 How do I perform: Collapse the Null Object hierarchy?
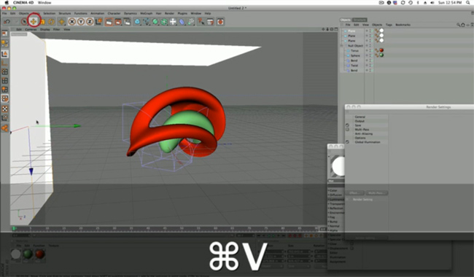click(342, 46)
